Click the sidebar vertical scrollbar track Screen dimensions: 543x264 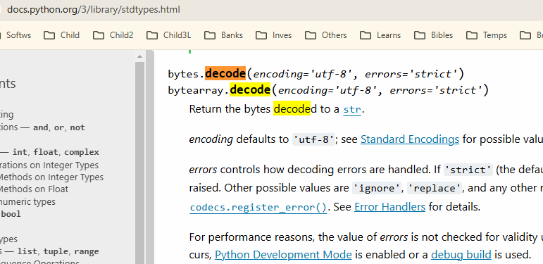point(139,163)
